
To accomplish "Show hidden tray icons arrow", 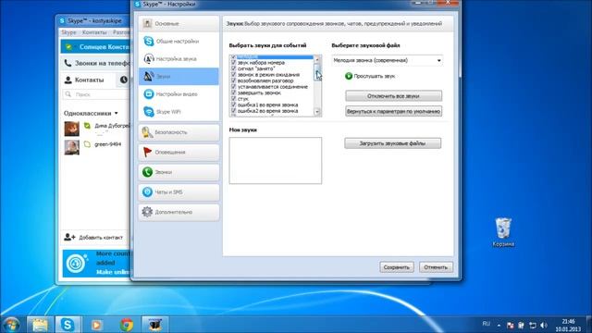I will click(499, 325).
